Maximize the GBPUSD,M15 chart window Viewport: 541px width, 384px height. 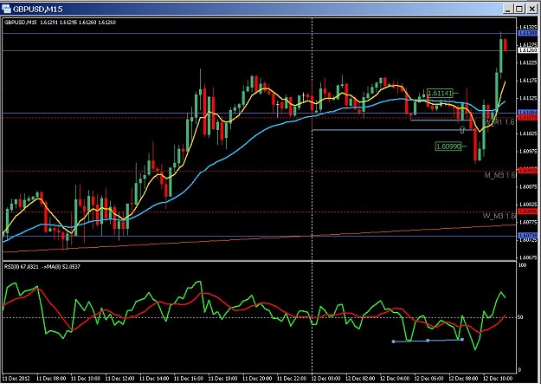click(x=519, y=9)
